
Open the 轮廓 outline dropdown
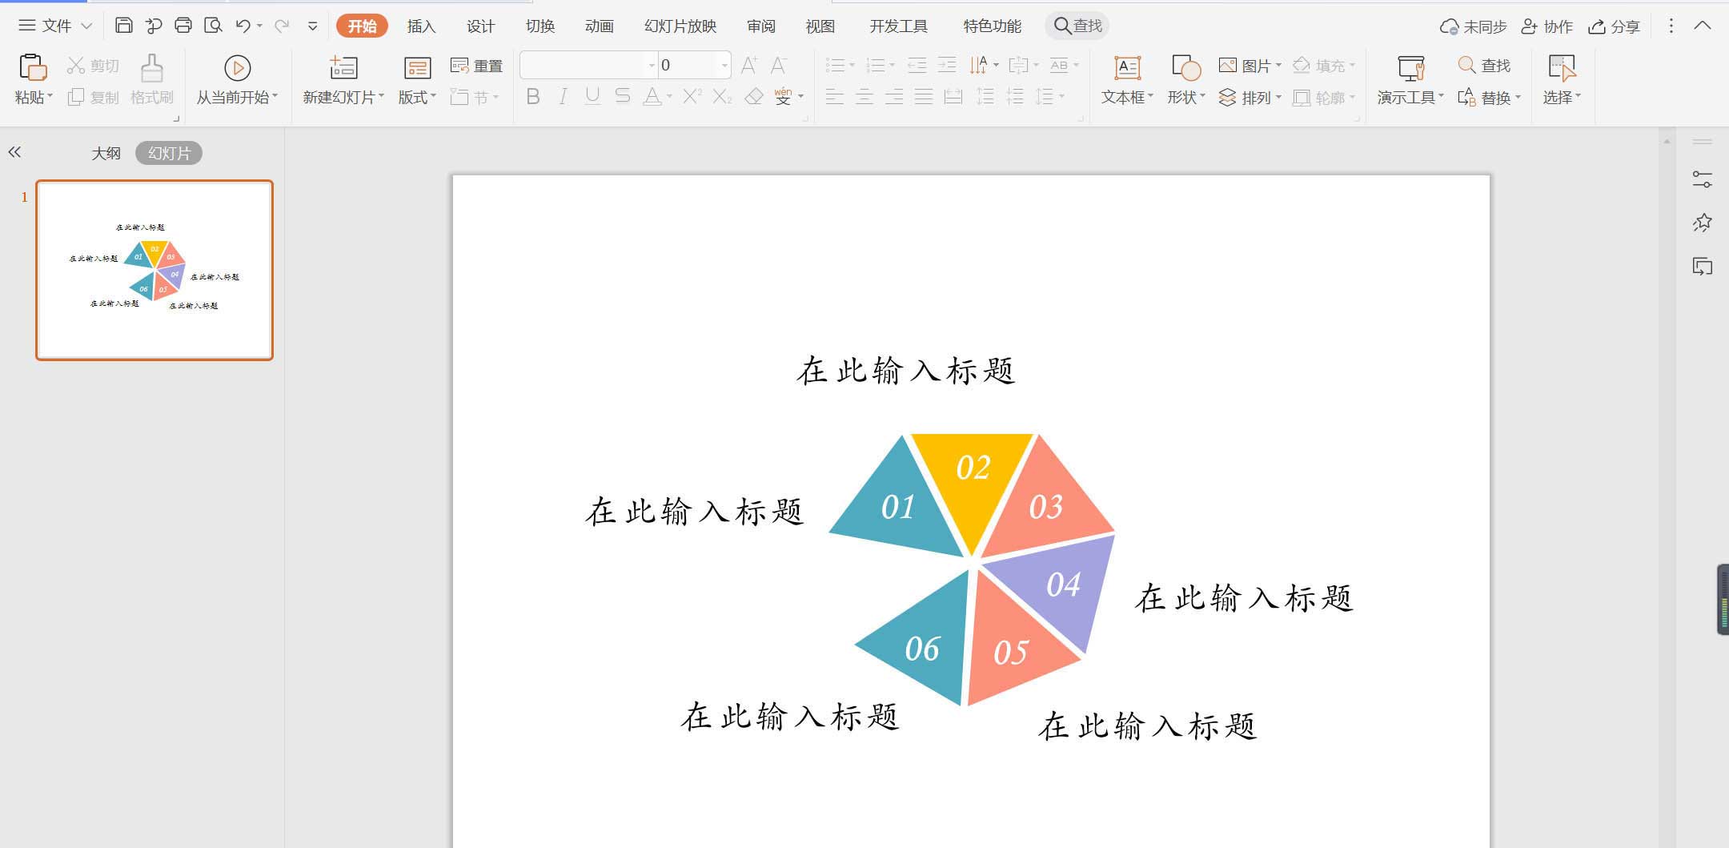[1324, 98]
